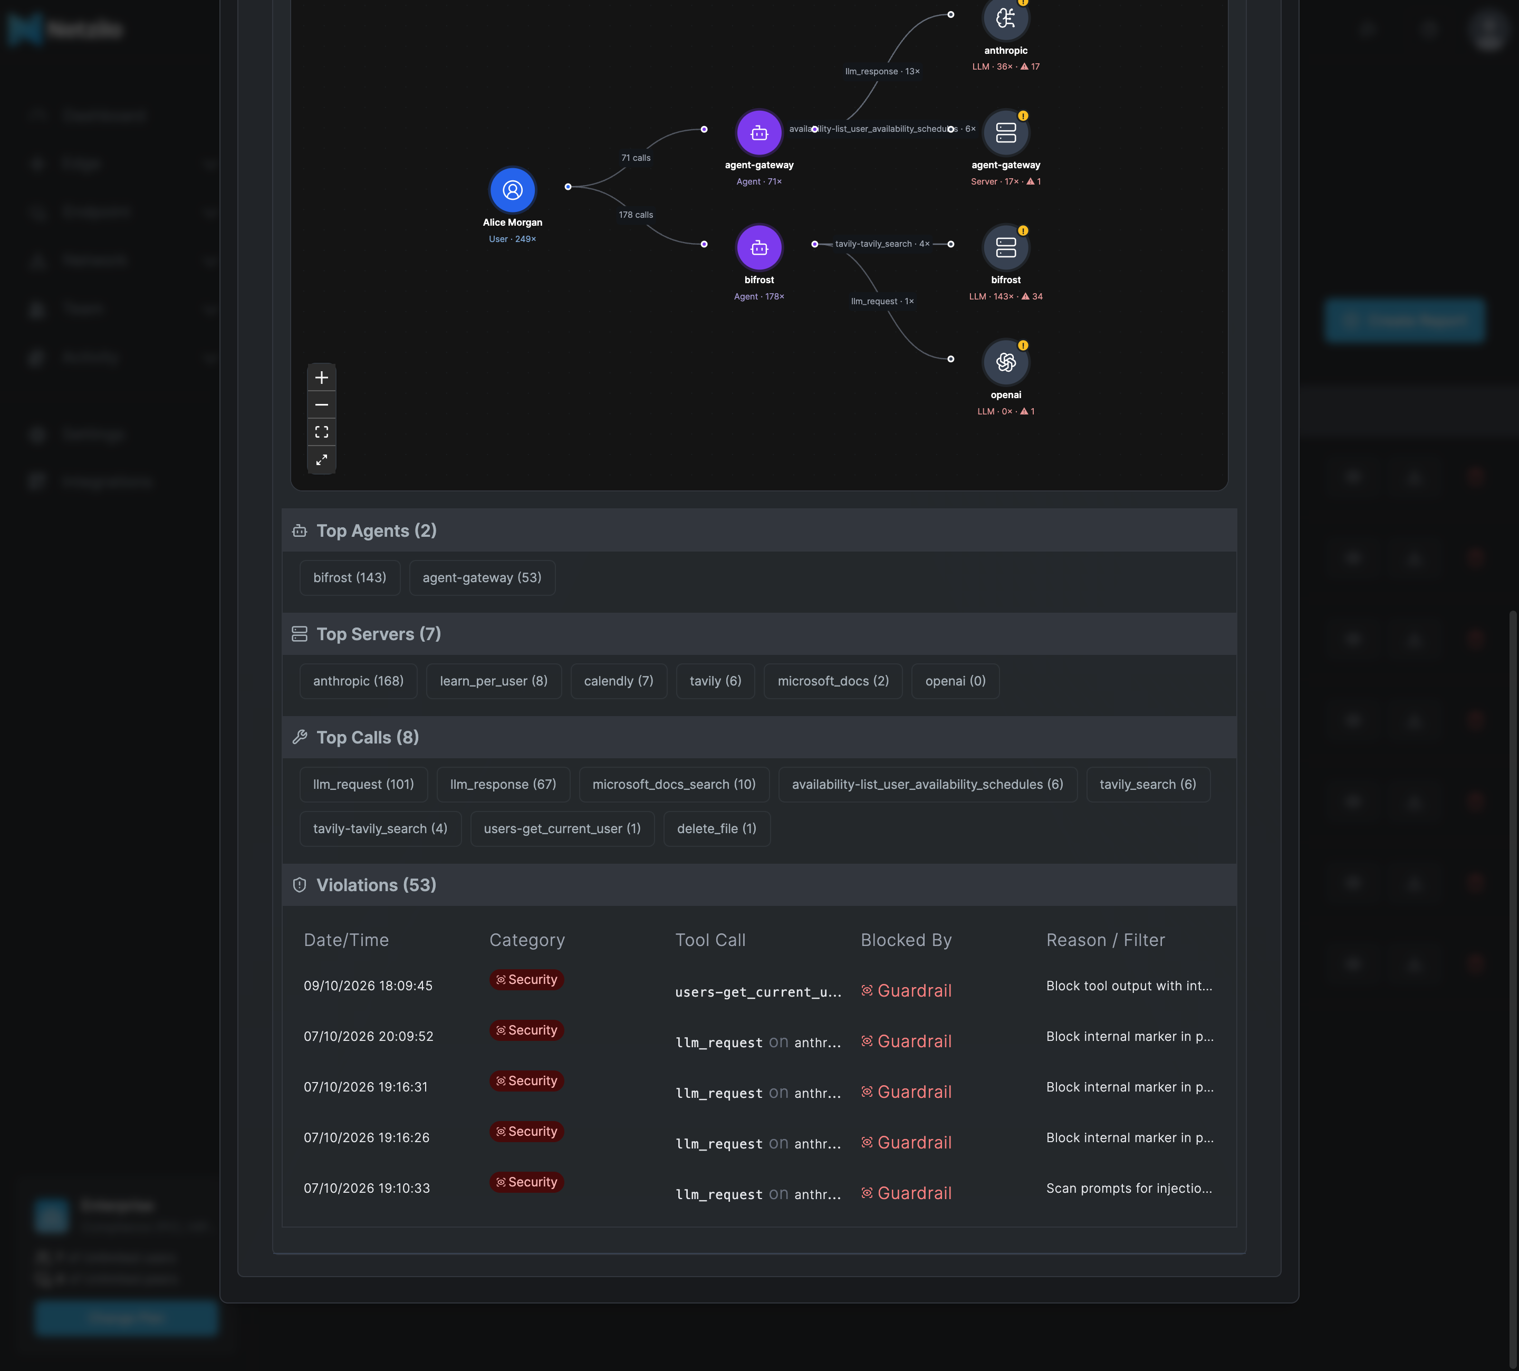Click the Tool Call column header
The image size is (1519, 1371).
click(710, 940)
